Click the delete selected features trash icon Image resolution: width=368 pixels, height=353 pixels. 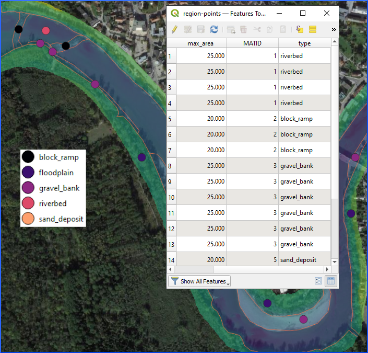244,29
